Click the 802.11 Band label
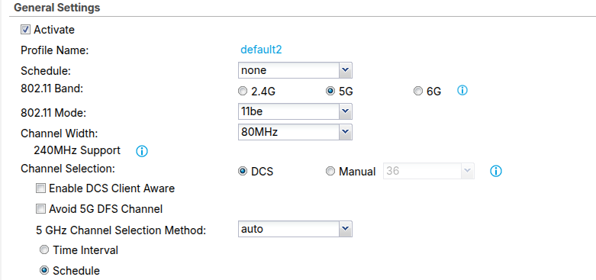This screenshot has width=596, height=280. [52, 89]
